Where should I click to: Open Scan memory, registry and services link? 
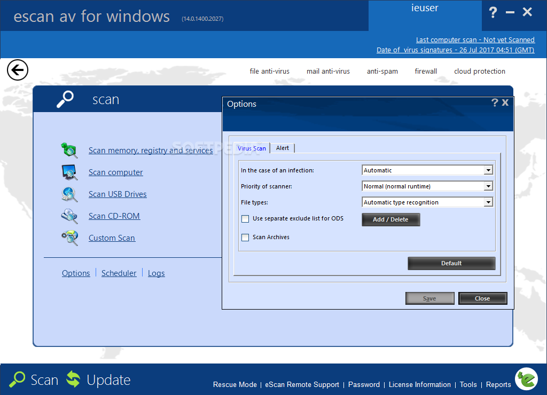pos(151,151)
